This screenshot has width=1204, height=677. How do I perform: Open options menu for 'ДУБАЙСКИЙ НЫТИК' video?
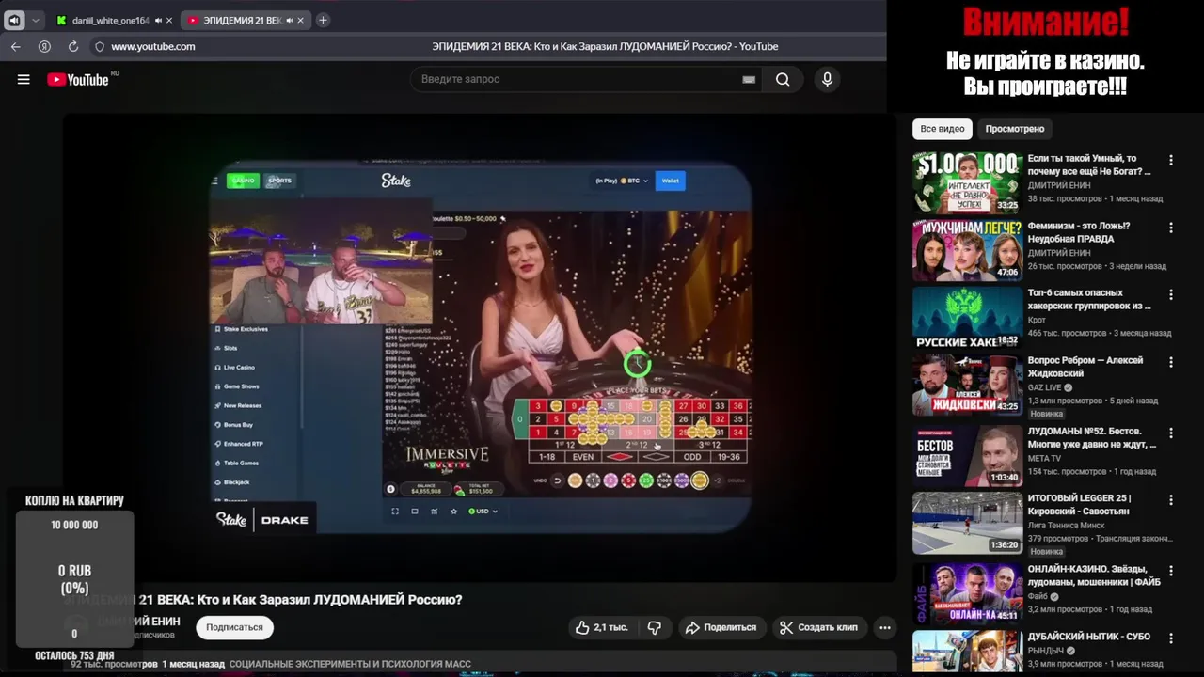coord(1171,638)
